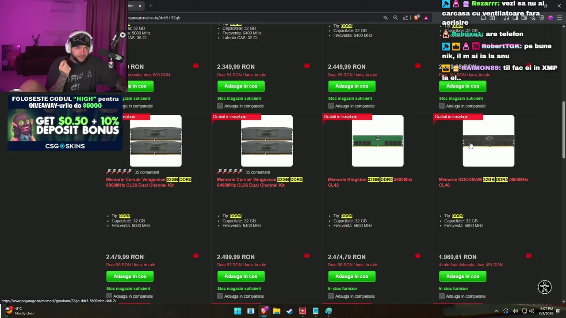Click red wishlist icon beside 2.349,99 RON
The image size is (566, 318).
pos(307,65)
